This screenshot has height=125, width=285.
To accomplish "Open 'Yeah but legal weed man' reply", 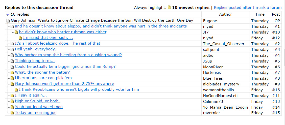I will [x=39, y=107].
